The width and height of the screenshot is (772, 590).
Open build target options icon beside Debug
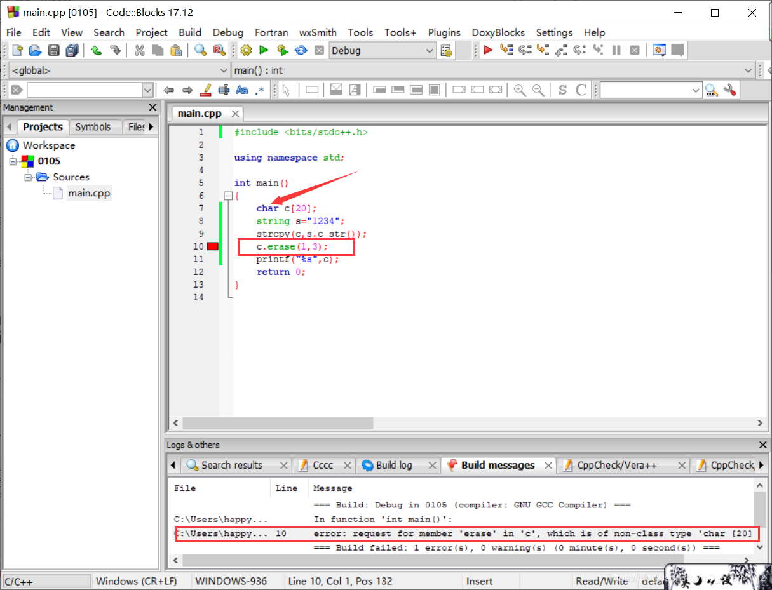446,50
